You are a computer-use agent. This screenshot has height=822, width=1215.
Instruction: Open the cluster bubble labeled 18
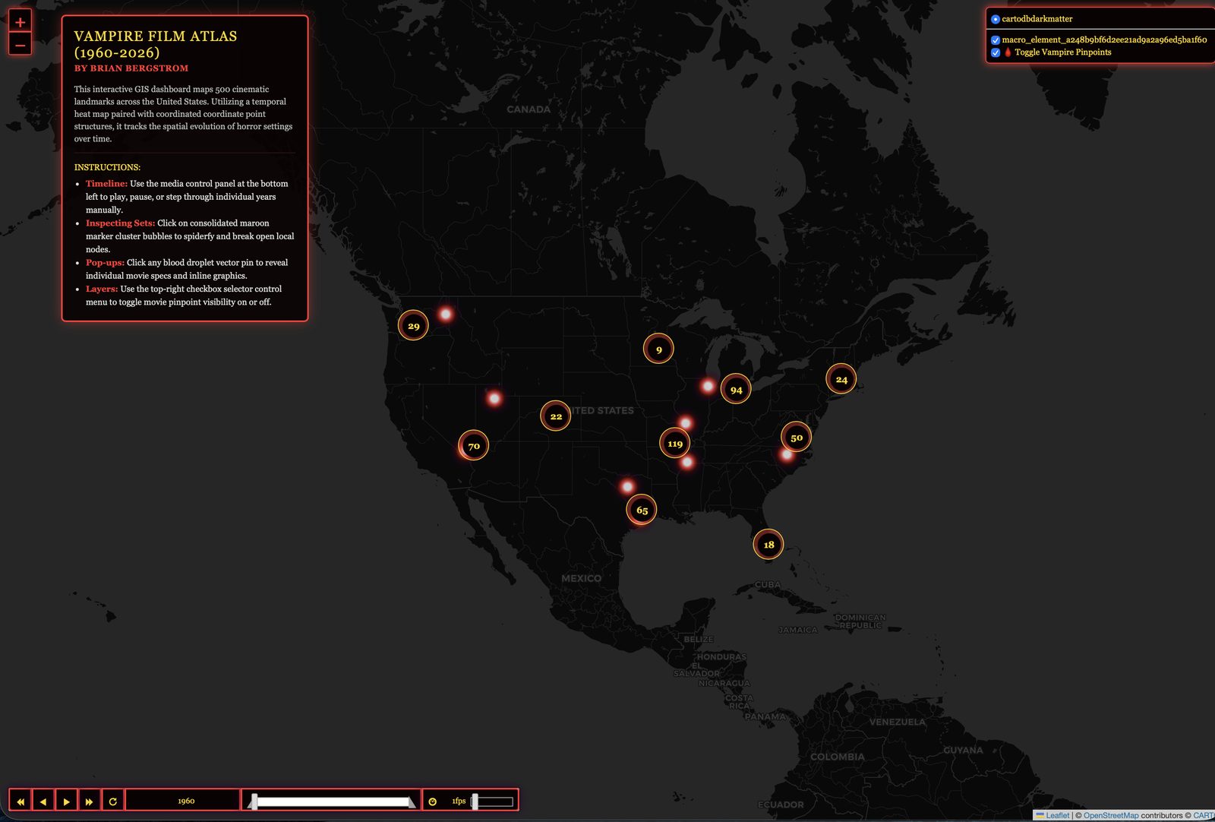pos(768,545)
